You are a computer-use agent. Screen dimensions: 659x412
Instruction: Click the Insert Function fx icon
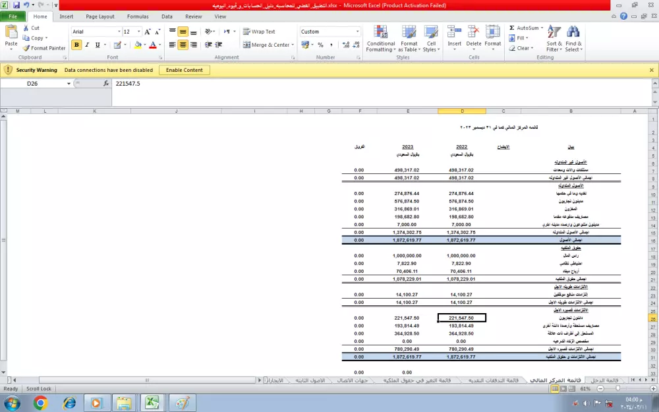point(106,83)
